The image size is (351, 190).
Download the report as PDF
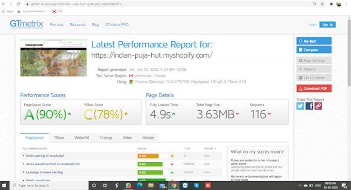point(314,89)
